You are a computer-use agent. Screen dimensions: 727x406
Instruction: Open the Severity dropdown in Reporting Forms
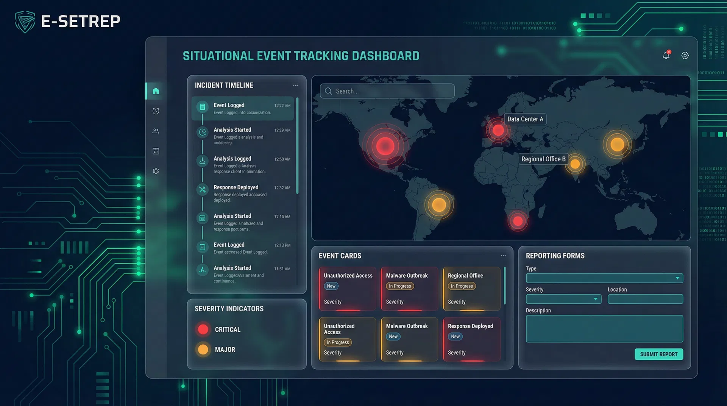click(563, 299)
